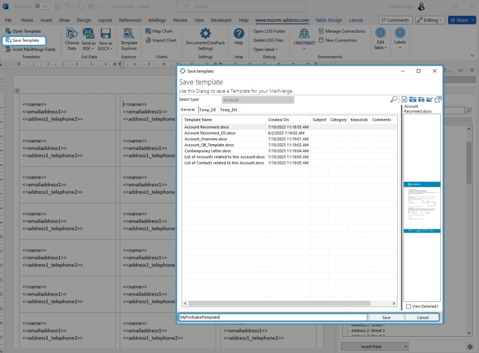This screenshot has width=479, height=353.
Task: Click Save button in Save template dialog
Action: click(x=386, y=318)
